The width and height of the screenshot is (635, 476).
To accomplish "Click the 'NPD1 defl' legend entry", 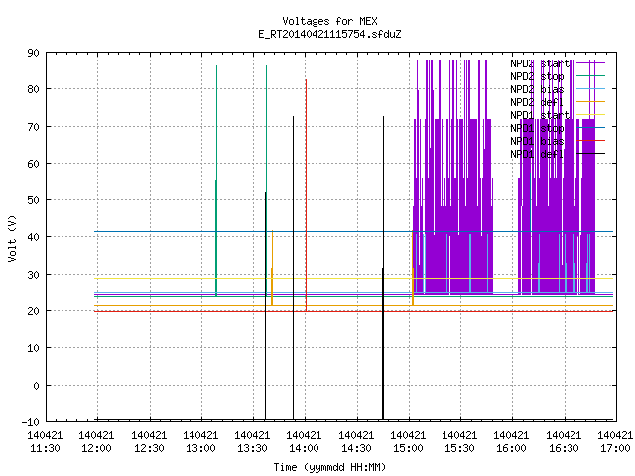I will click(537, 155).
